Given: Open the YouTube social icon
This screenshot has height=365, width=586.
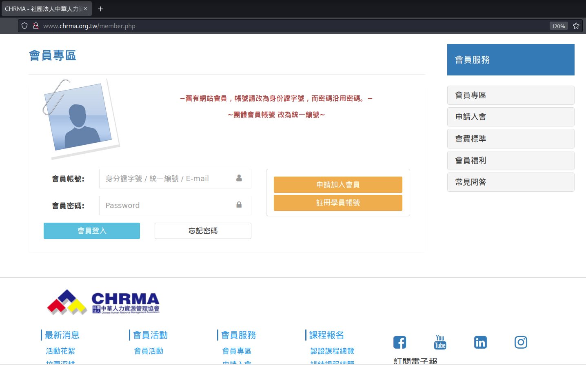Looking at the screenshot, I should click(440, 342).
